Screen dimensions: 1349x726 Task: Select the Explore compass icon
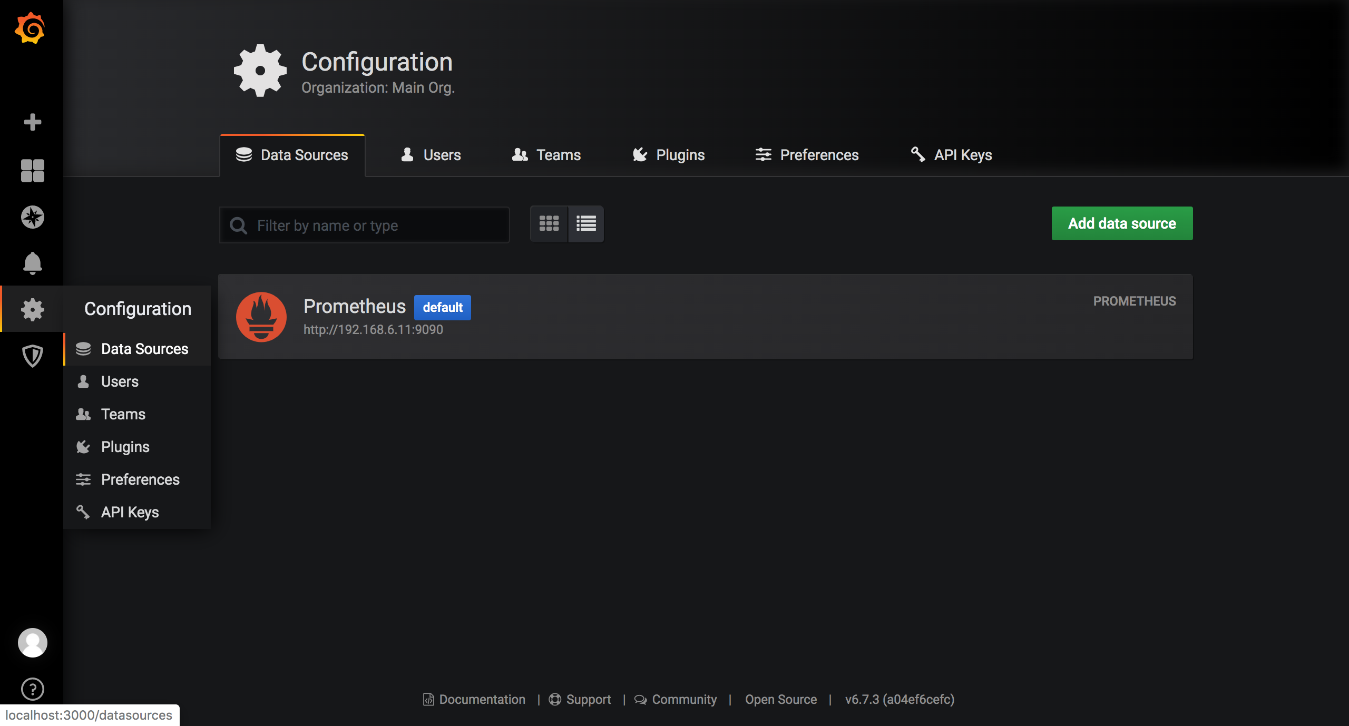[32, 217]
